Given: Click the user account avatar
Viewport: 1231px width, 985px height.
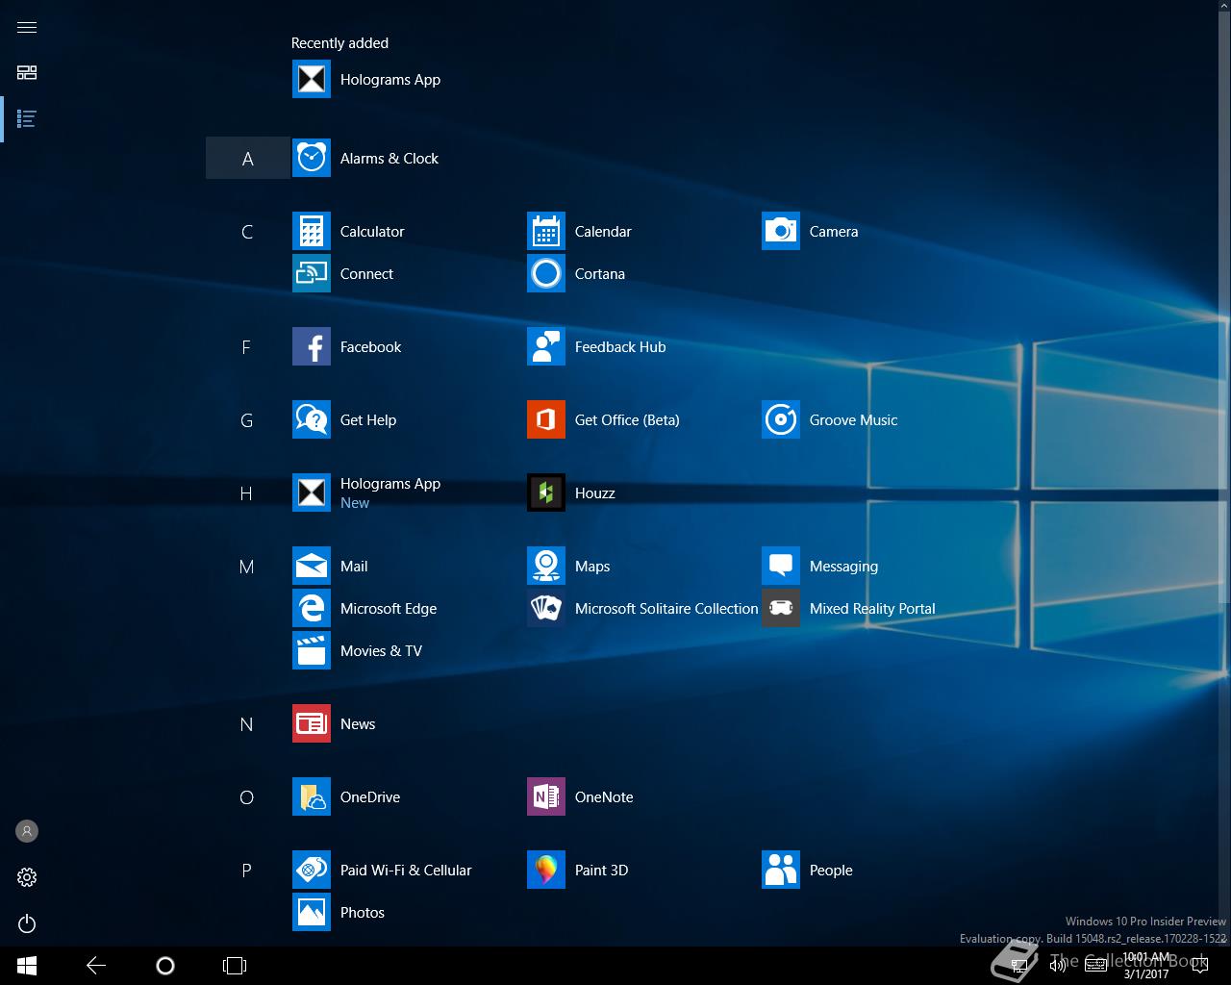Looking at the screenshot, I should tap(27, 831).
